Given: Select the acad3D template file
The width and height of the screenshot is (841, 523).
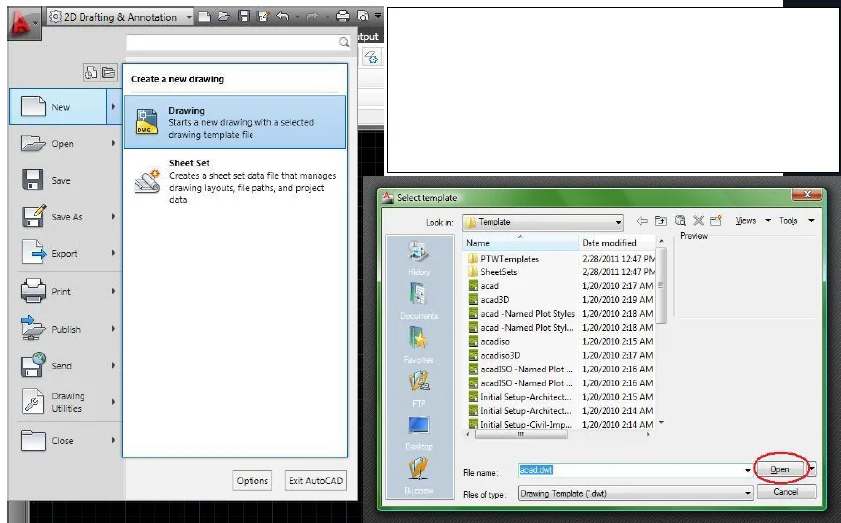Looking at the screenshot, I should coord(489,300).
